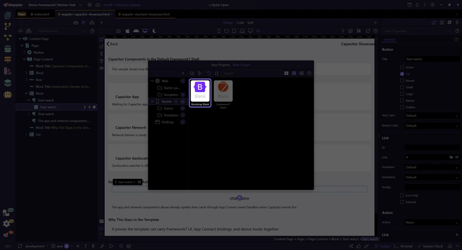Click the Search field in project dialog
The image size is (462, 250).
click(x=251, y=73)
